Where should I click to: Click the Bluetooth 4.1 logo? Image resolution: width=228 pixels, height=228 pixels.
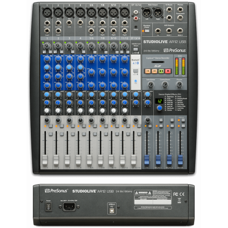(136, 62)
